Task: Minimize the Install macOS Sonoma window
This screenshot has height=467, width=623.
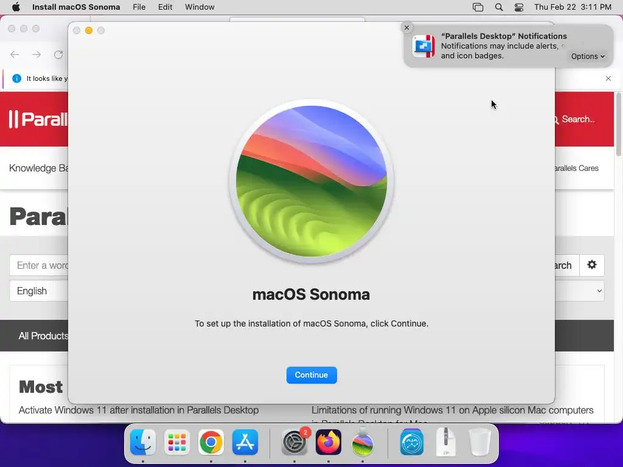Action: point(89,30)
